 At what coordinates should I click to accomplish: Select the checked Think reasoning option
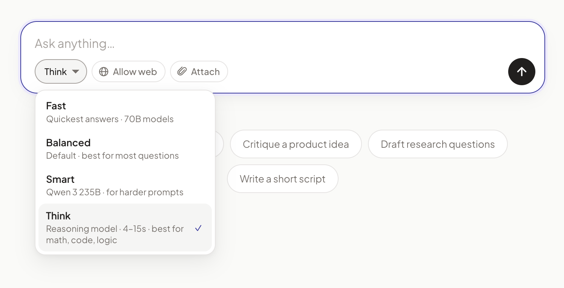(x=125, y=228)
